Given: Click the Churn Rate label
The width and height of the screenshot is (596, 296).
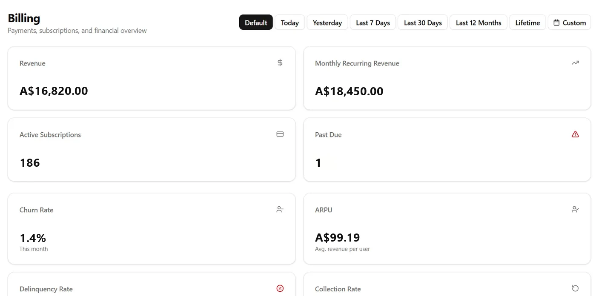Looking at the screenshot, I should [36, 210].
